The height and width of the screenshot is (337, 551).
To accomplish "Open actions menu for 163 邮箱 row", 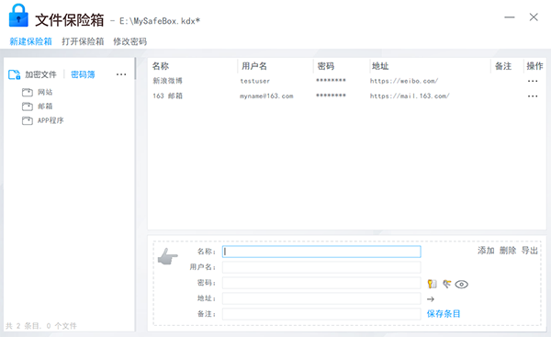I will 533,96.
